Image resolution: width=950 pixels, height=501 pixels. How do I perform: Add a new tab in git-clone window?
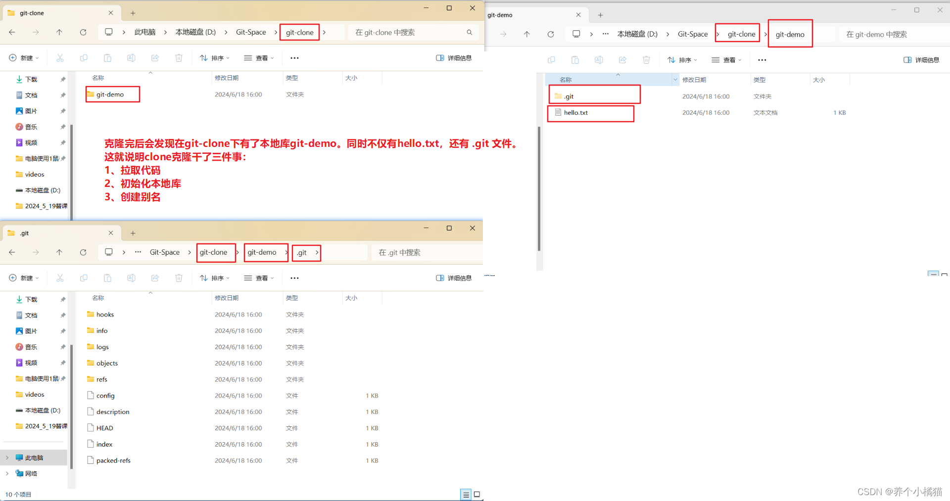(133, 13)
